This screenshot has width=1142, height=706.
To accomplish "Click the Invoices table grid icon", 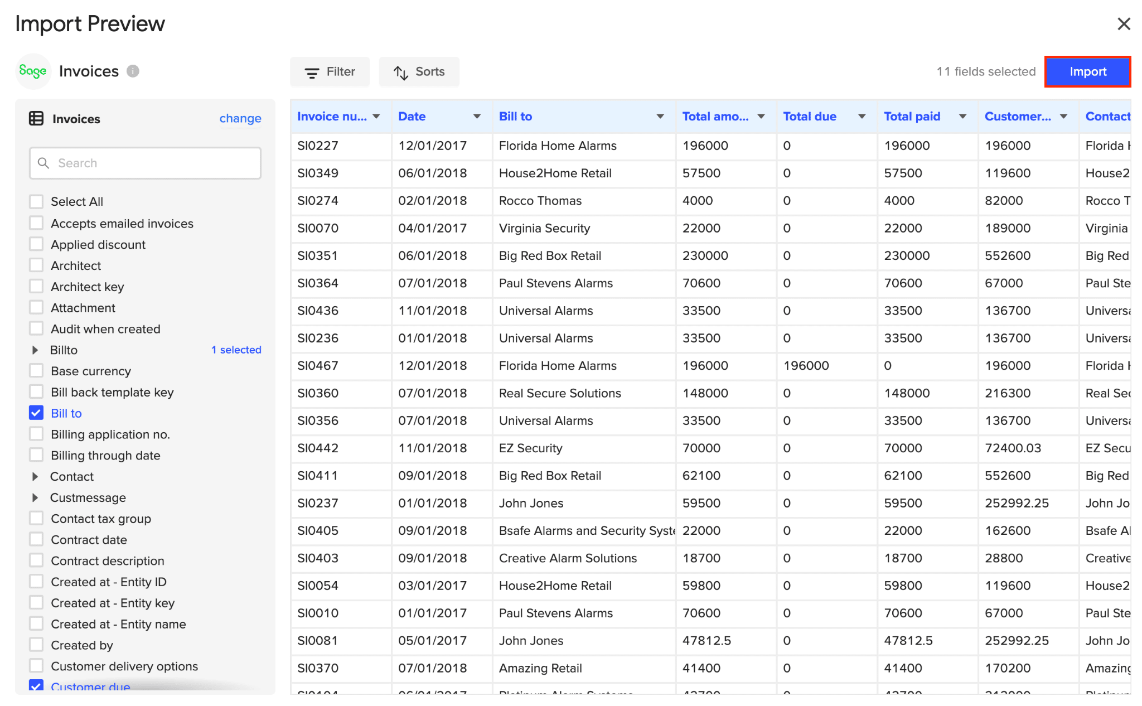I will 36,118.
